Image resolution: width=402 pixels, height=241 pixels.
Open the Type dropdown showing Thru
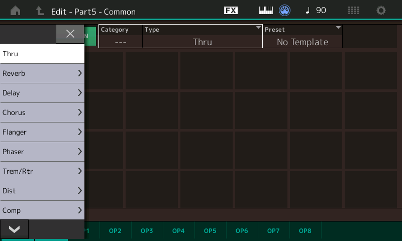click(203, 37)
